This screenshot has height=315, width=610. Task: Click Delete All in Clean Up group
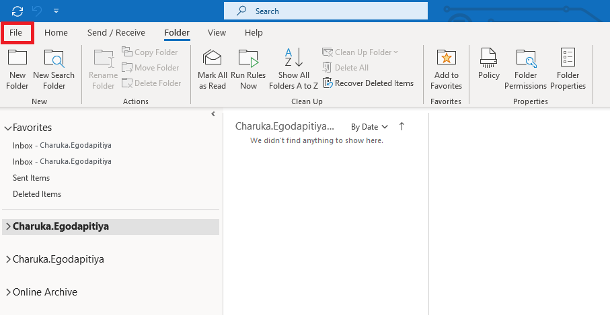[346, 68]
